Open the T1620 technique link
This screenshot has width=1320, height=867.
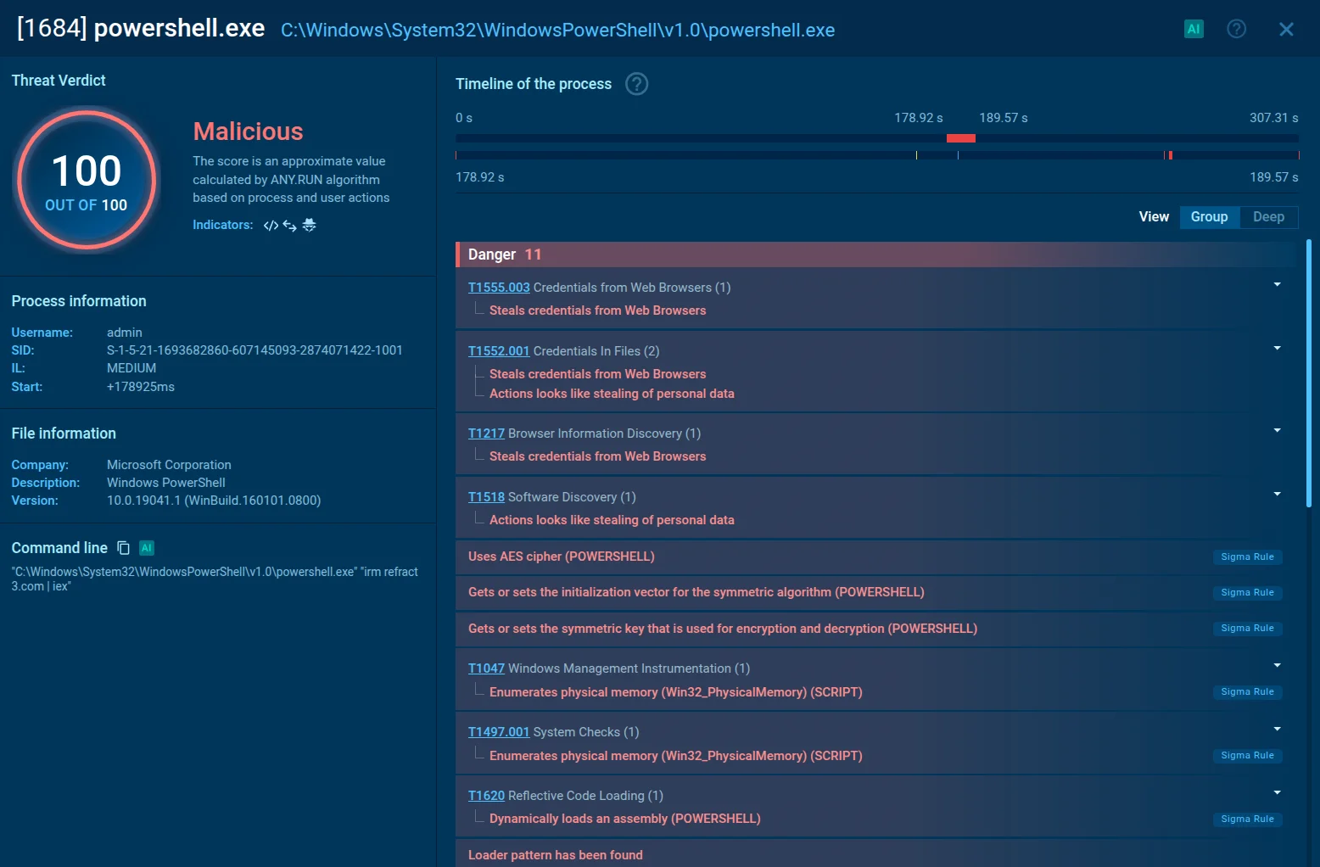[486, 796]
